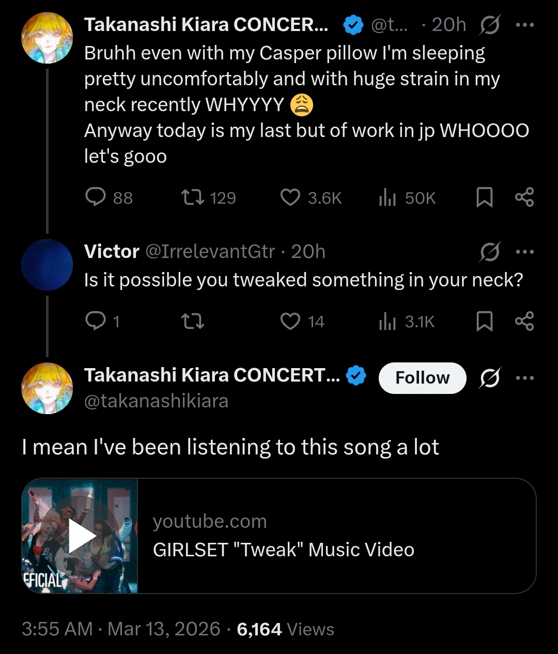Play the GIRLSET Tweak video thumbnail

coord(80,536)
